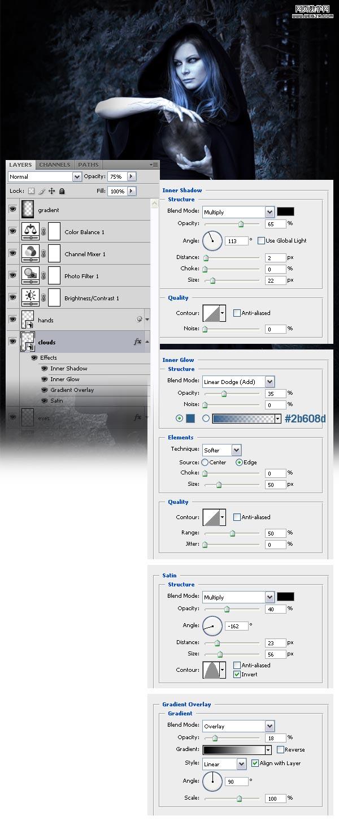This screenshot has width=339, height=820.
Task: Toggle visibility of all clouds Effects
Action: click(x=34, y=357)
